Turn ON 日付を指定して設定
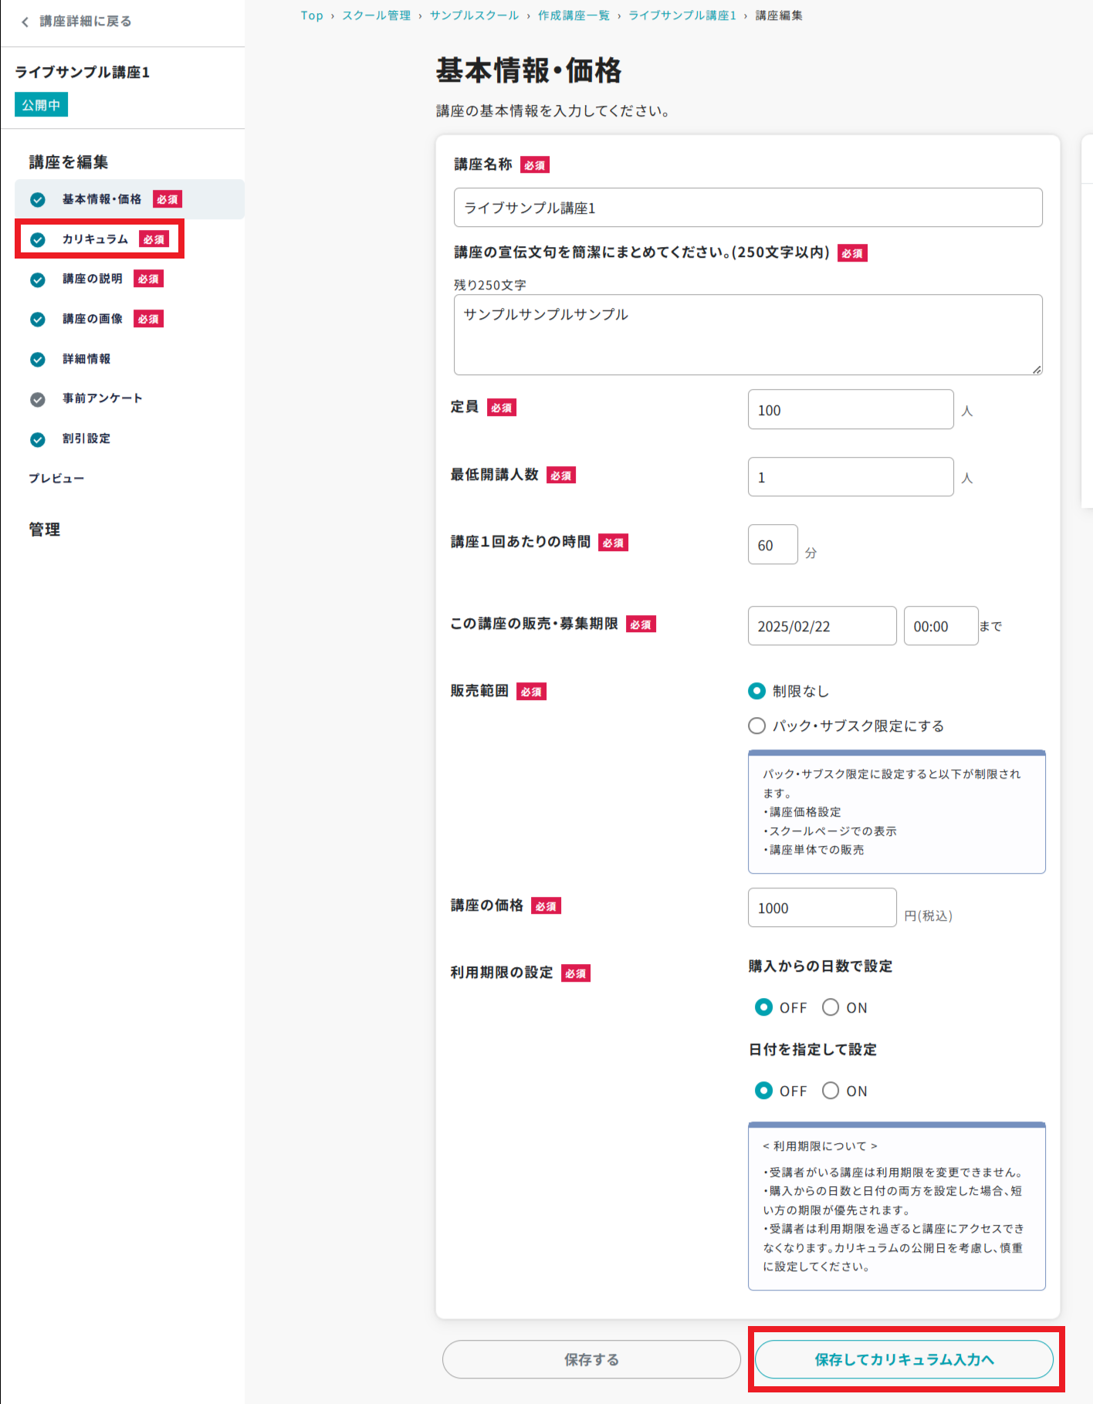The height and width of the screenshot is (1404, 1093). (x=831, y=1091)
